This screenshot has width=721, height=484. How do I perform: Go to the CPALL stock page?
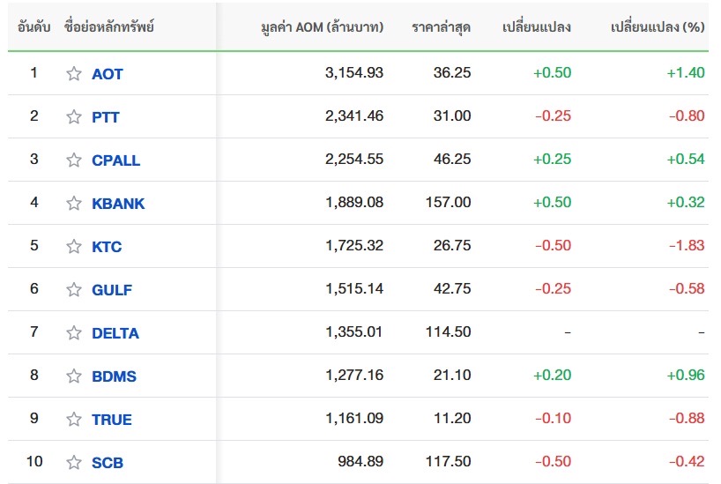(x=115, y=160)
